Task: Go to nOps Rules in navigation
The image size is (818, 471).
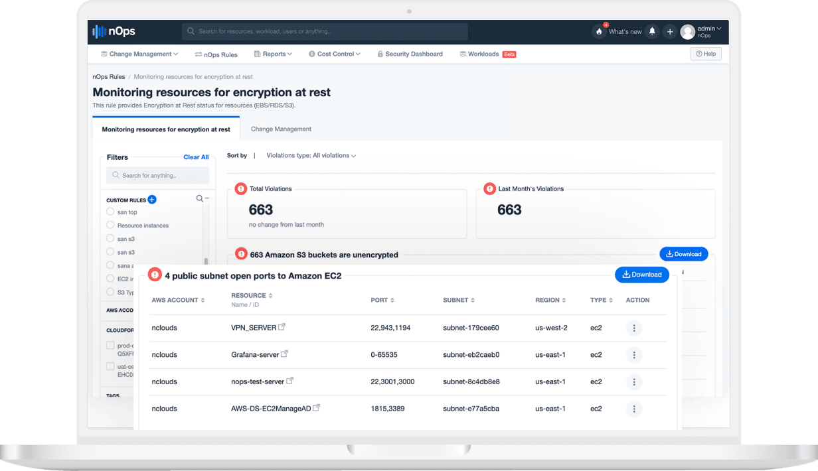Action: (x=216, y=54)
